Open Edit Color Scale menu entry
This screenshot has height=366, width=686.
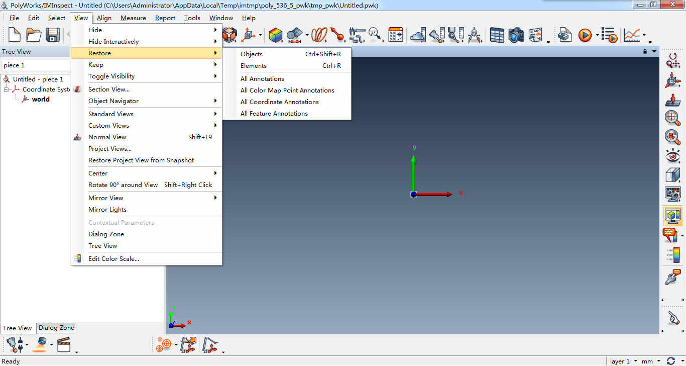(x=146, y=259)
